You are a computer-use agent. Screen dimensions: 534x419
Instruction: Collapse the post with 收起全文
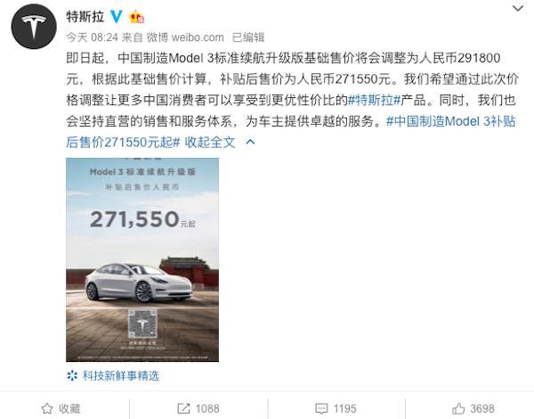pos(210,142)
